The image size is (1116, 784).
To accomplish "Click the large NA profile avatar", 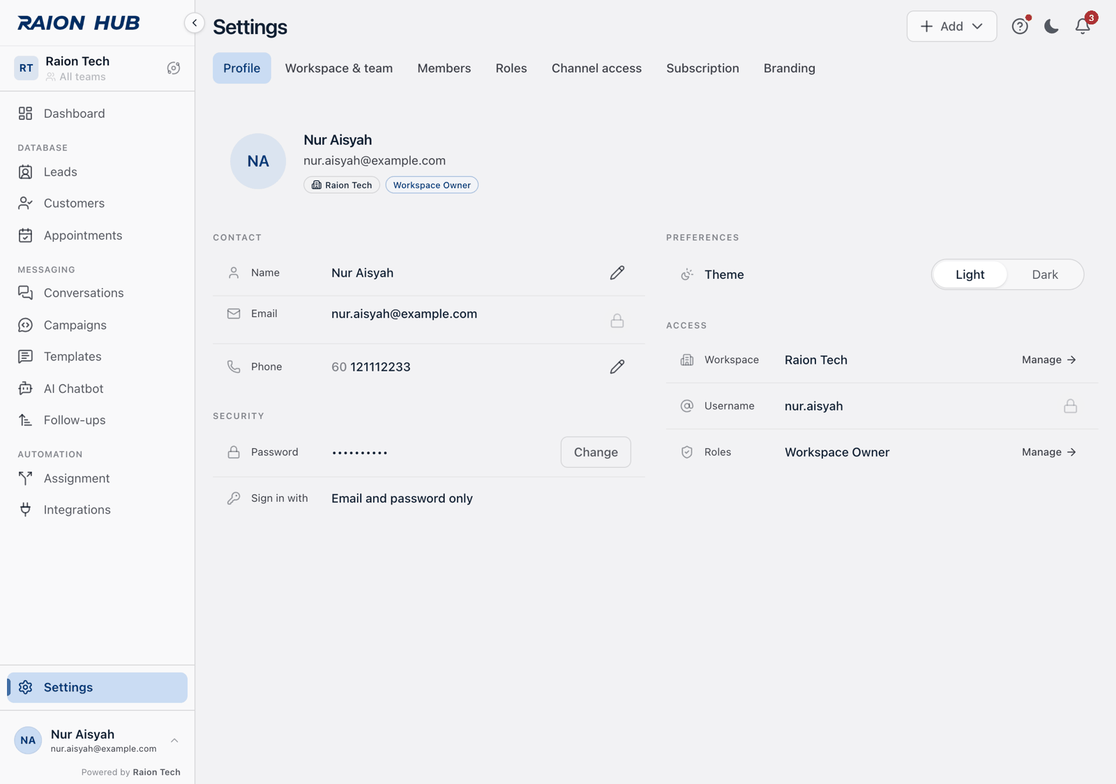I will (258, 161).
